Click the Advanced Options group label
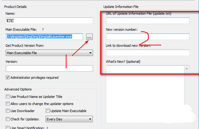199x129 pixels. 18,89
